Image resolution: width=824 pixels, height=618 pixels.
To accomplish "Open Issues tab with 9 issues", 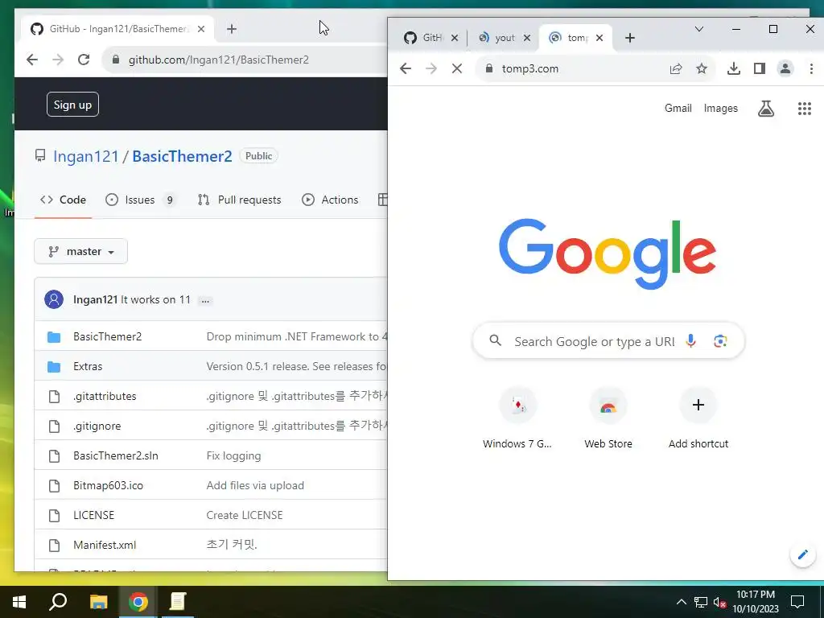I will [x=141, y=200].
